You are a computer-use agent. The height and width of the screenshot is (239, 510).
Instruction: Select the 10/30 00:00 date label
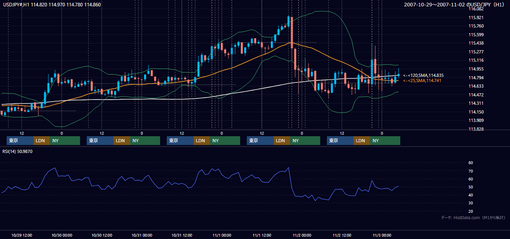click(62, 235)
